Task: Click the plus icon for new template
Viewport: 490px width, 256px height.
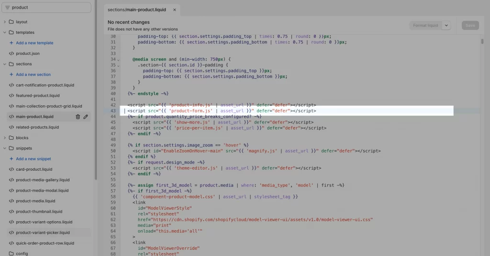Action: pos(11,43)
